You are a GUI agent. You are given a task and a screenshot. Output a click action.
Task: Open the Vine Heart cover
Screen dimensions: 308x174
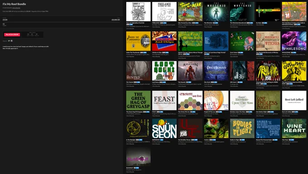coord(294,128)
